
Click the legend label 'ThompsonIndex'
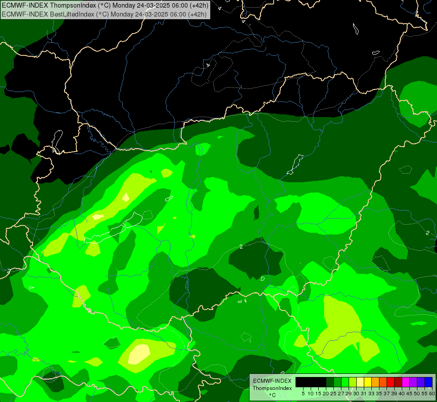click(272, 388)
